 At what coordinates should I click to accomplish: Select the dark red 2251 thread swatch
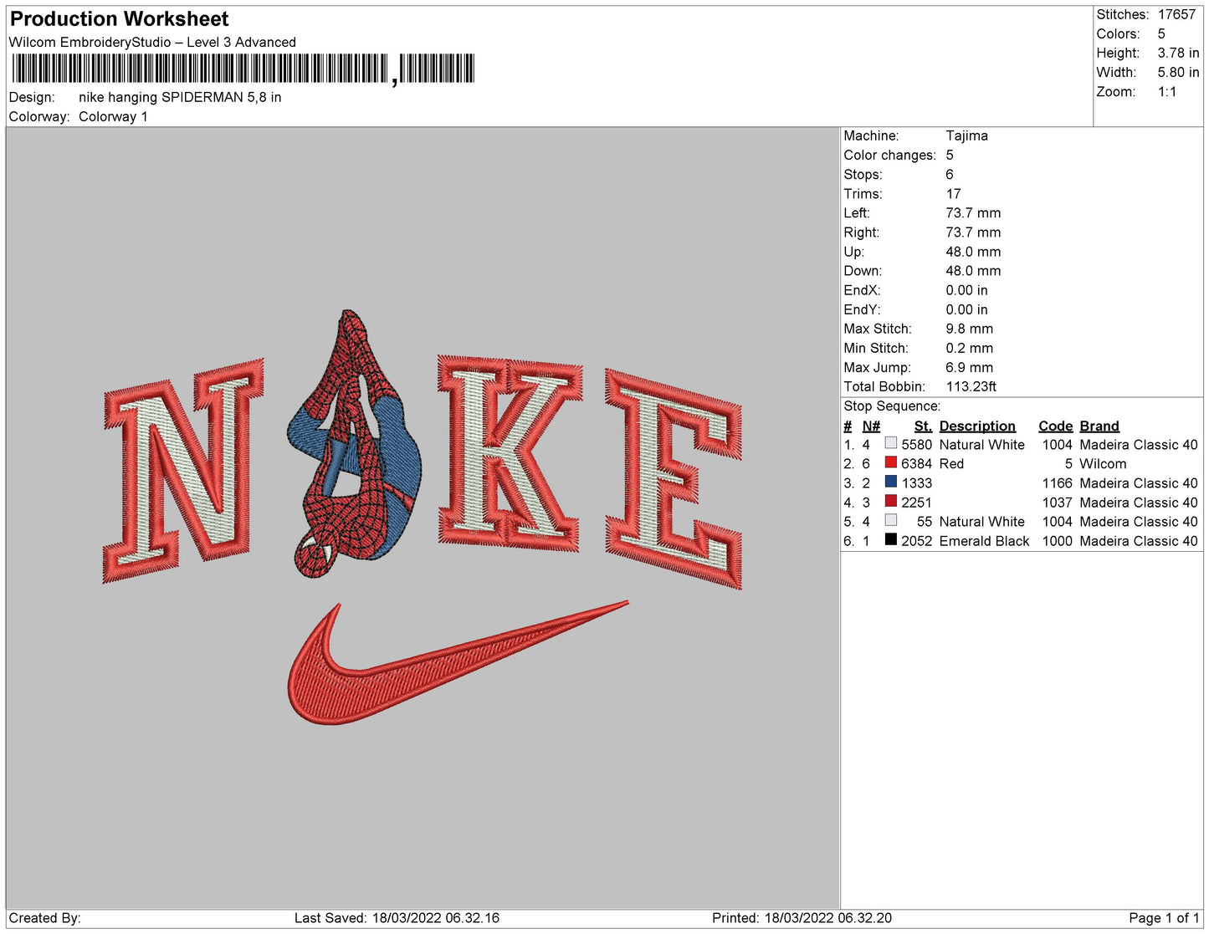pos(890,502)
